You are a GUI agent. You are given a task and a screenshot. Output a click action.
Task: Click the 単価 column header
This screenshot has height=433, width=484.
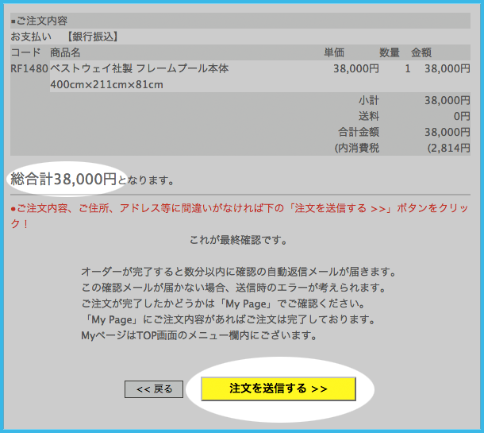click(334, 52)
